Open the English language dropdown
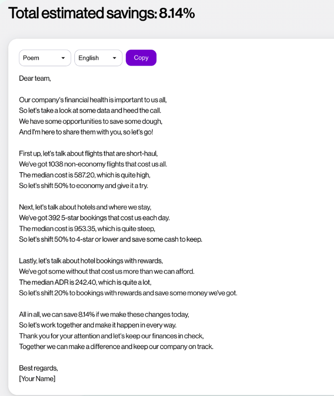The image size is (334, 396). [97, 58]
